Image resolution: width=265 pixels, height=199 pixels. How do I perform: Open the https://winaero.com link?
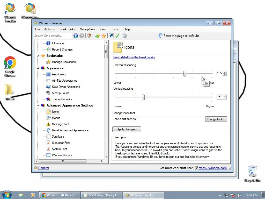coord(212,168)
